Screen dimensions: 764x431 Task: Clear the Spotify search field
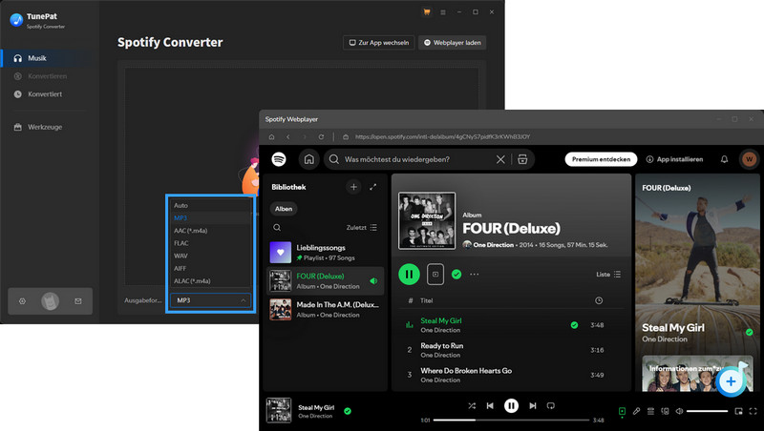click(x=500, y=159)
